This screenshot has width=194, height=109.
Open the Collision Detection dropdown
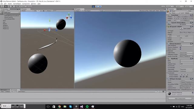click(186, 71)
